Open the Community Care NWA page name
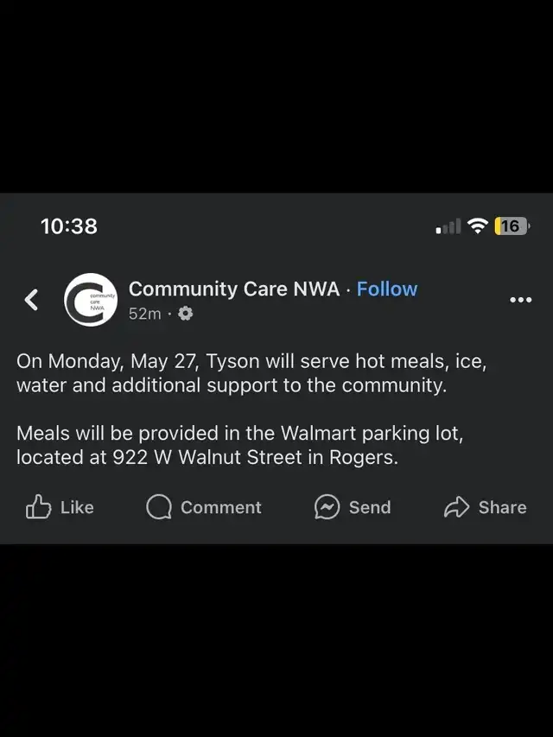The height and width of the screenshot is (737, 553). tap(234, 289)
